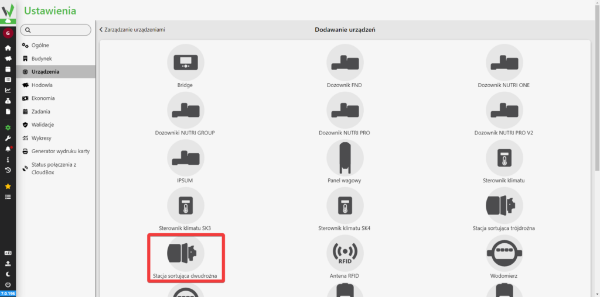
Task: Add a Dozownik FND device
Action: click(345, 67)
